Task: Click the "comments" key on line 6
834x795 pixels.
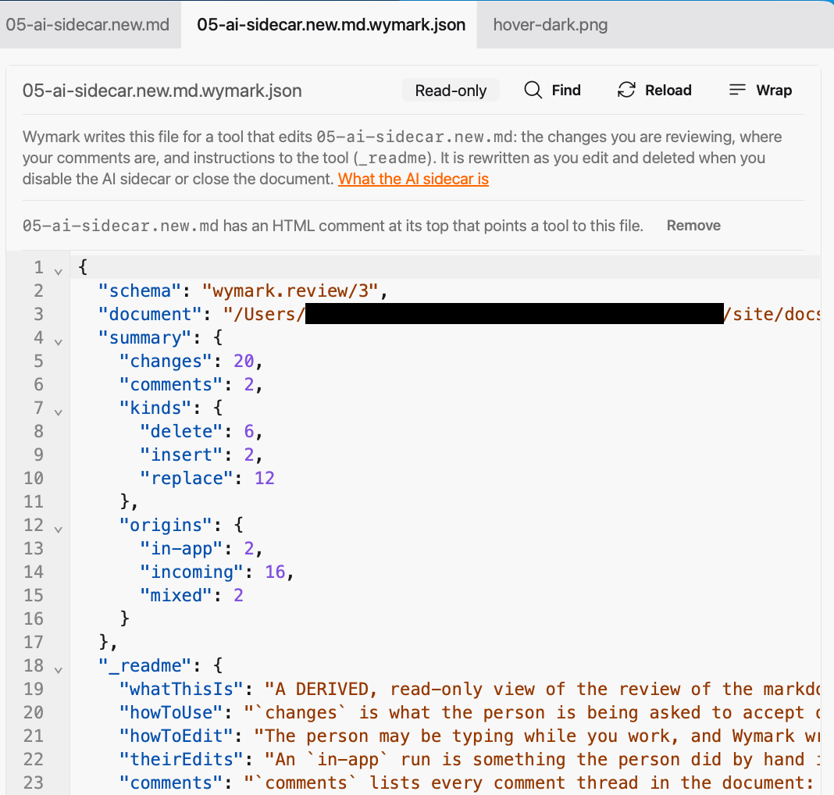Action: (172, 384)
